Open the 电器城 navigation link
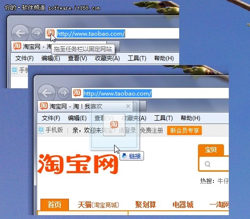This screenshot has height=219, width=250. (183, 205)
